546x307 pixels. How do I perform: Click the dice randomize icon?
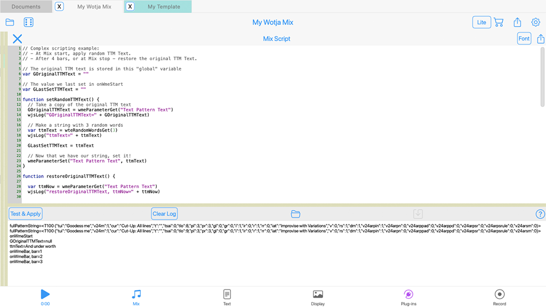click(x=29, y=22)
